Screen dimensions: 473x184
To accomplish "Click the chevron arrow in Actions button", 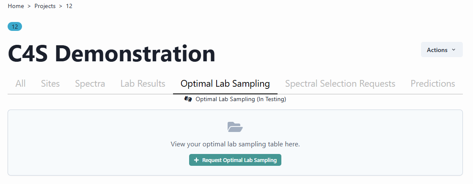I will pos(454,49).
